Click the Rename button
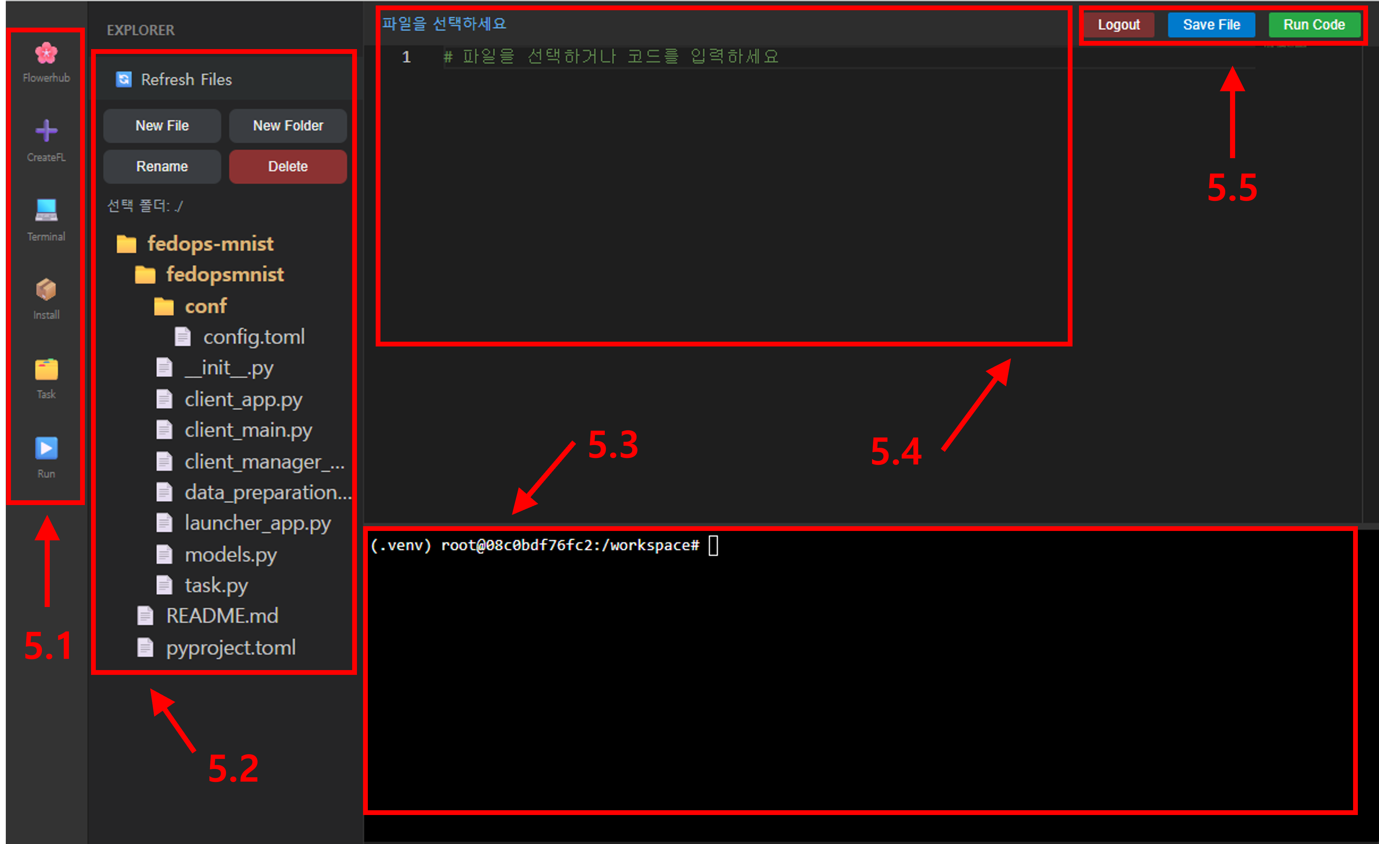The width and height of the screenshot is (1379, 844). coord(162,166)
